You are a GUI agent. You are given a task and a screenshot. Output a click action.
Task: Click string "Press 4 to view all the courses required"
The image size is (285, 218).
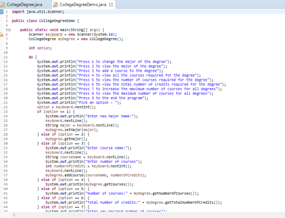tap(137, 75)
